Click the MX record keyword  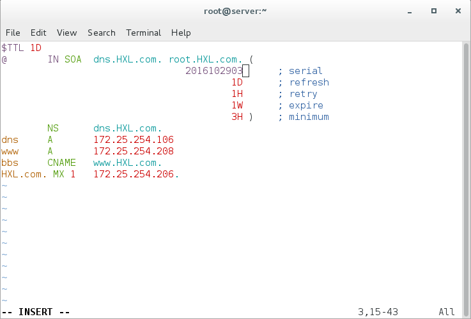(59, 174)
